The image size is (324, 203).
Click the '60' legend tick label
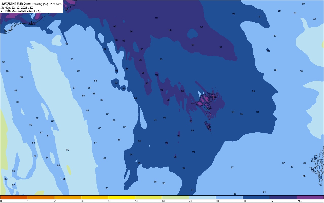[x=164, y=201]
